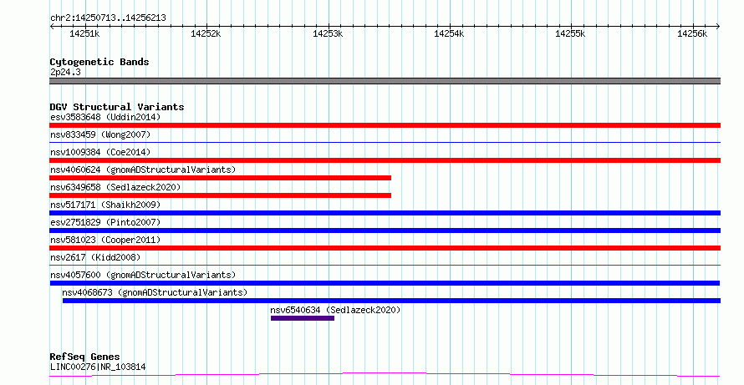The image size is (744, 385).
Task: Click the Cytogenetic Bands track heading
Action: tap(99, 62)
